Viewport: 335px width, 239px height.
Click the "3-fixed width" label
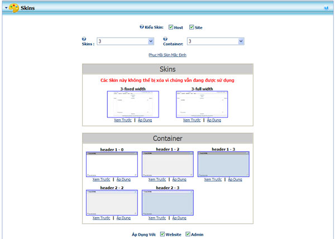[133, 88]
